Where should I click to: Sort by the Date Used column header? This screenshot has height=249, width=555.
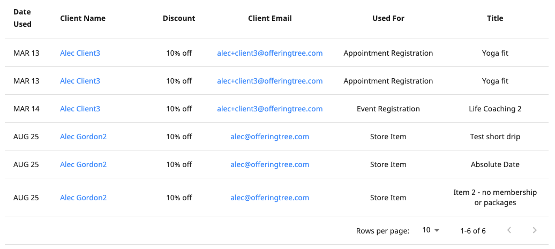click(x=22, y=18)
